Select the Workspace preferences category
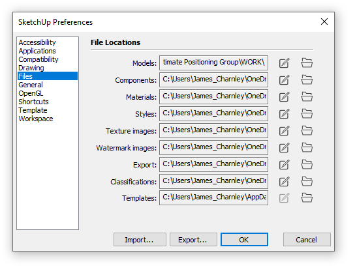Screen dimensions: 355x273 click(36, 119)
